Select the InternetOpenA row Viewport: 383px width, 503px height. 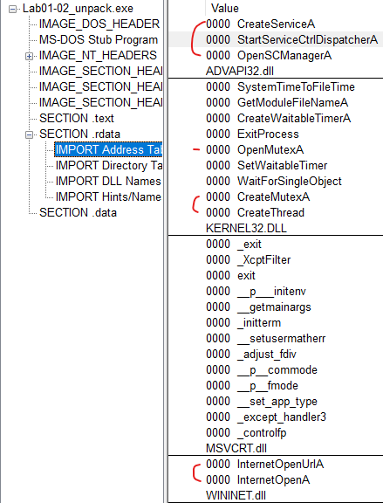(x=276, y=480)
